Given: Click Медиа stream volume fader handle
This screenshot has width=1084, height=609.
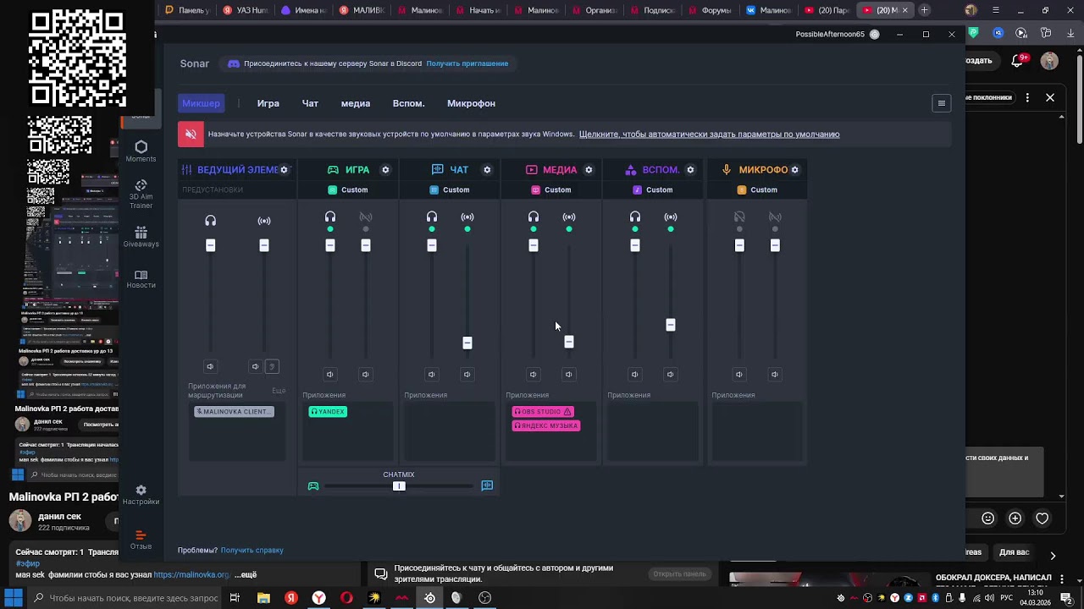Looking at the screenshot, I should tap(569, 342).
